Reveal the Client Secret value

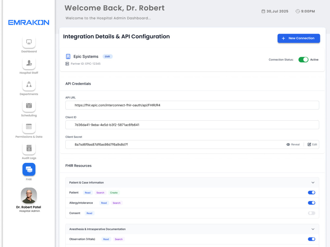pyautogui.click(x=293, y=144)
